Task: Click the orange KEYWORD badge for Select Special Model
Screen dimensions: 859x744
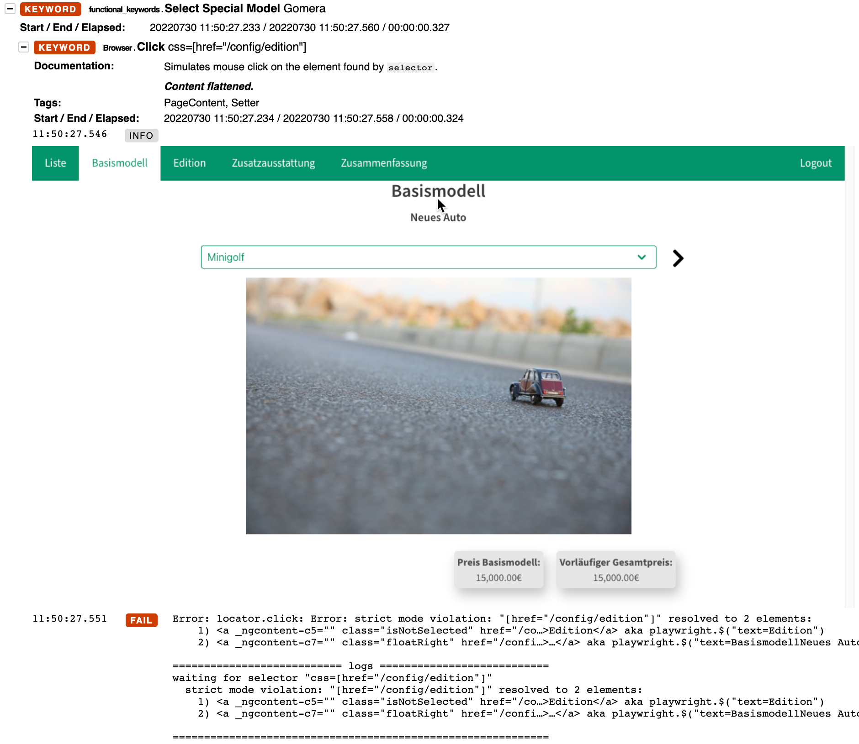Action: pos(50,9)
